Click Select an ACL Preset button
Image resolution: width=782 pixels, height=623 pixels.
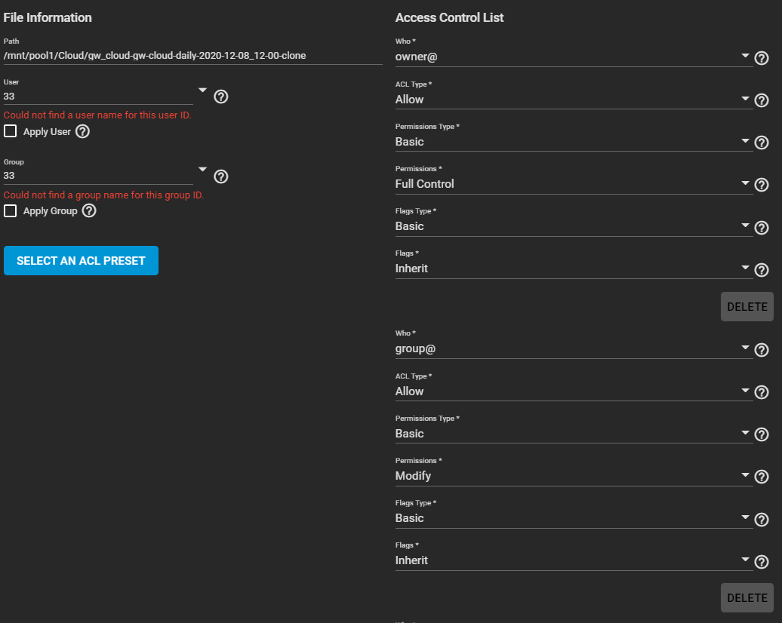(x=81, y=261)
